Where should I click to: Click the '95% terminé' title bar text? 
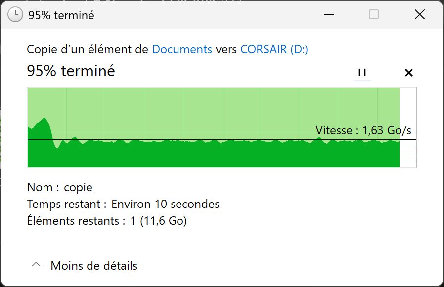click(x=61, y=15)
